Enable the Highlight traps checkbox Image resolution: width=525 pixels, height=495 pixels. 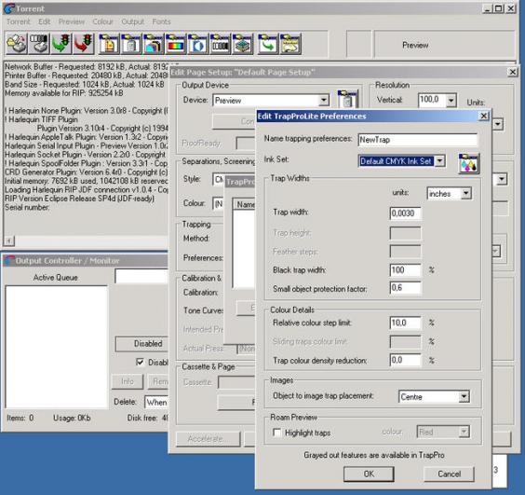pyautogui.click(x=276, y=433)
